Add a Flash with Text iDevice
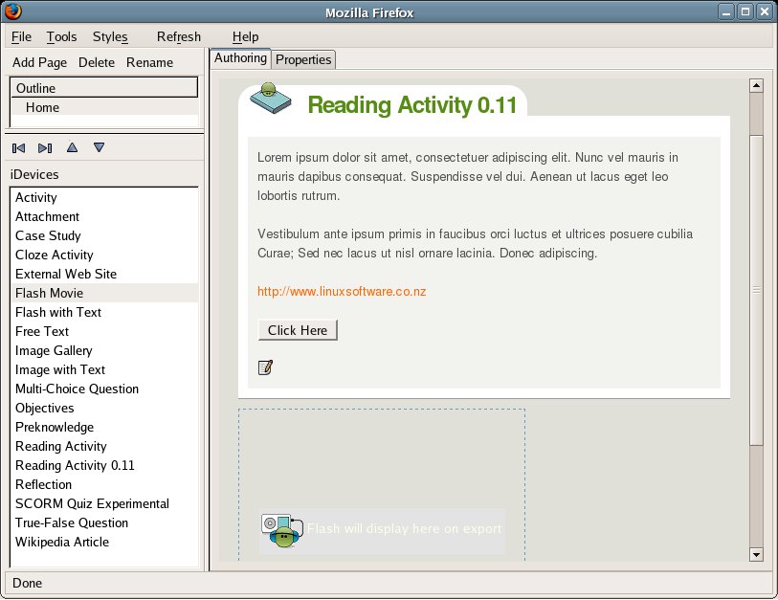Image resolution: width=778 pixels, height=600 pixels. click(103, 312)
